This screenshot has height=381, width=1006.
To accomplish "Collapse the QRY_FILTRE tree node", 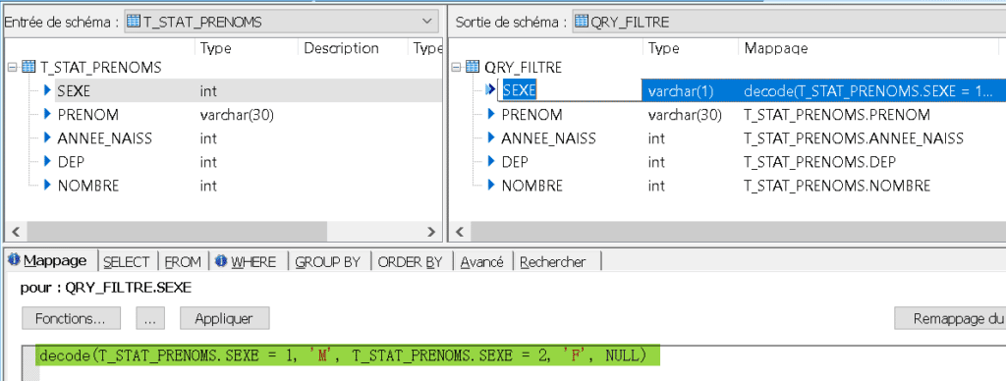I will point(456,67).
